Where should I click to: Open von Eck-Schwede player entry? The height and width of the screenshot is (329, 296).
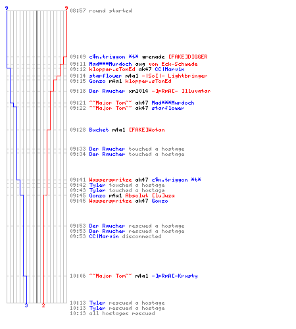click(x=173, y=64)
